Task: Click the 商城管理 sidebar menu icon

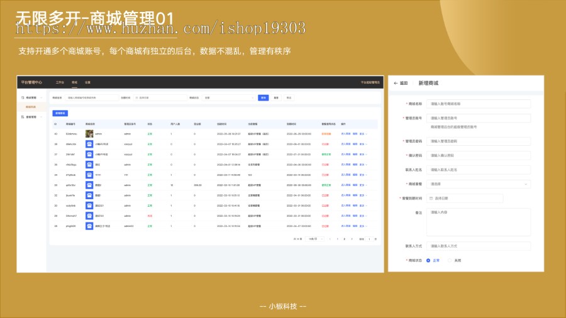Action: pyautogui.click(x=23, y=97)
